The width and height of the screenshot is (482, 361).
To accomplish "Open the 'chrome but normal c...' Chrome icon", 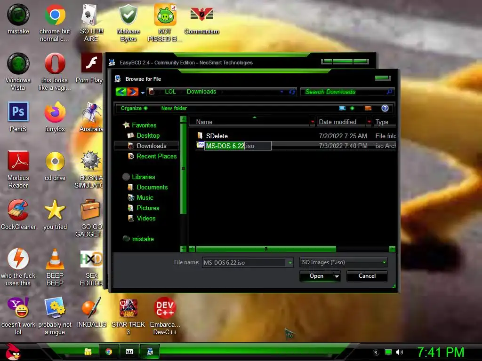I will click(x=55, y=23).
